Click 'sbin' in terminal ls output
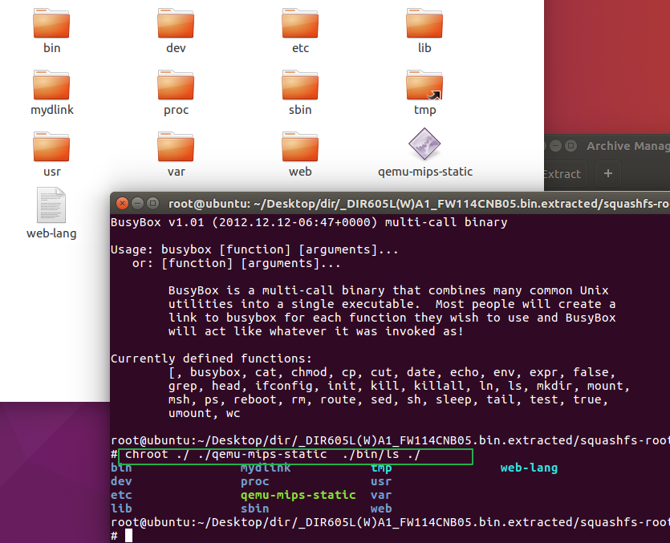Viewport: 670px width, 543px height. [254, 509]
